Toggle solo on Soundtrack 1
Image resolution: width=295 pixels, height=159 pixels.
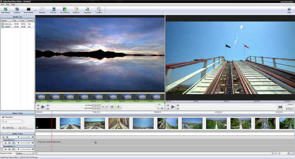5,143
